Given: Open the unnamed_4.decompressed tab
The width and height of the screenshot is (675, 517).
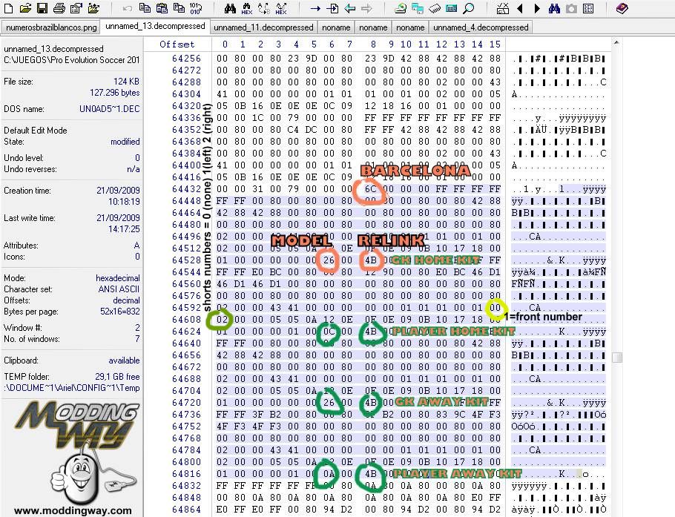Looking at the screenshot, I should 481,27.
